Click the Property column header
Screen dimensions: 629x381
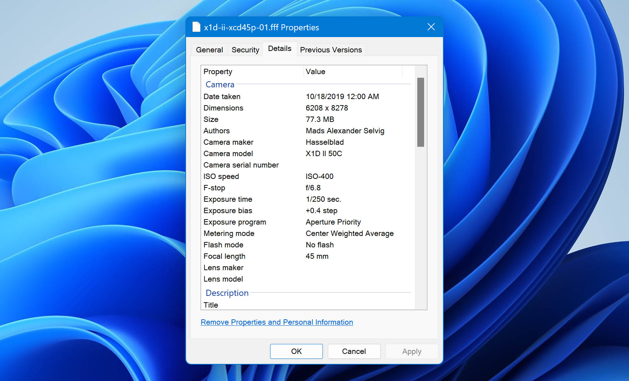pyautogui.click(x=218, y=72)
